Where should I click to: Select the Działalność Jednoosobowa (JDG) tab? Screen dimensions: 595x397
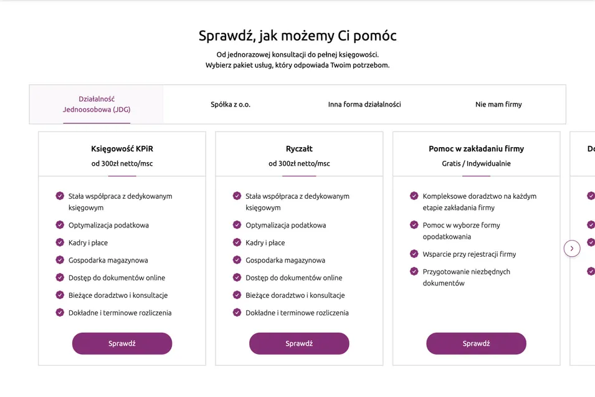97,104
